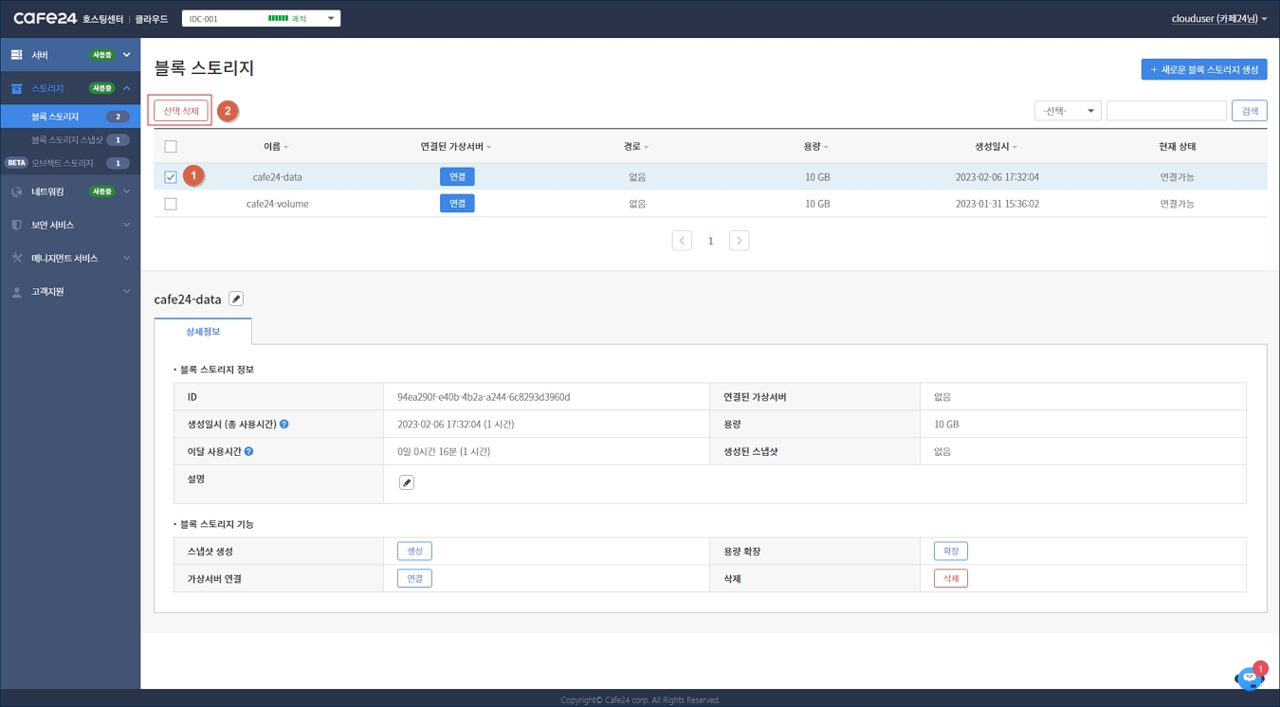Click help icon next to 이달 사용시간
The image size is (1280, 707).
(x=248, y=452)
